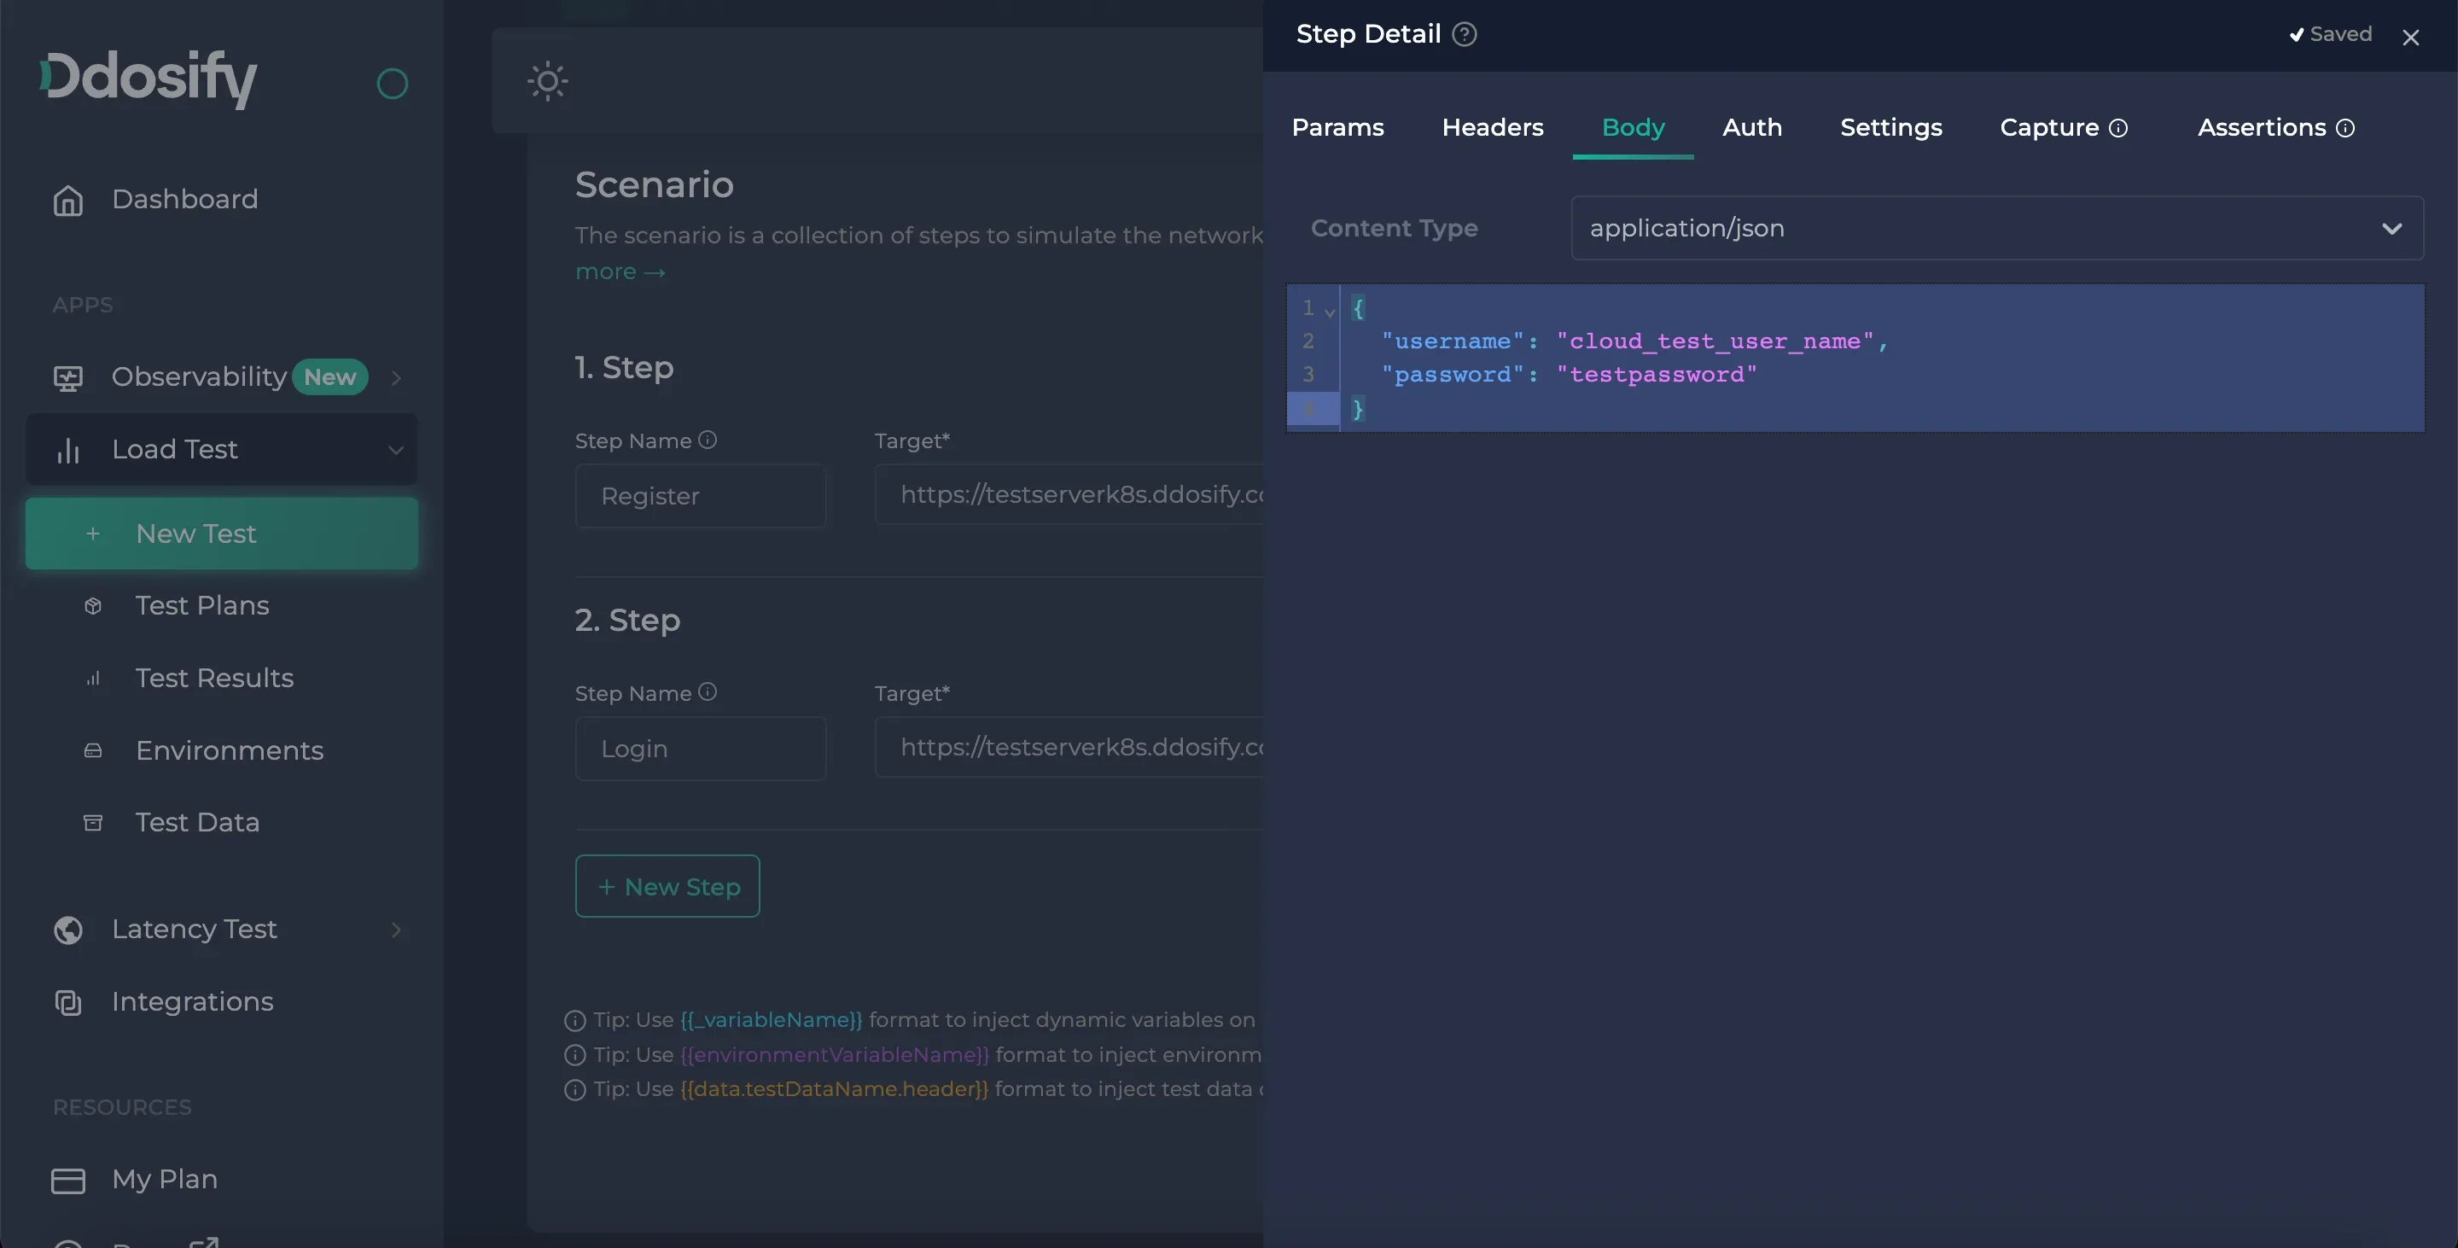Expand the Latency Test submenu
This screenshot has height=1248, width=2458.
click(x=396, y=930)
